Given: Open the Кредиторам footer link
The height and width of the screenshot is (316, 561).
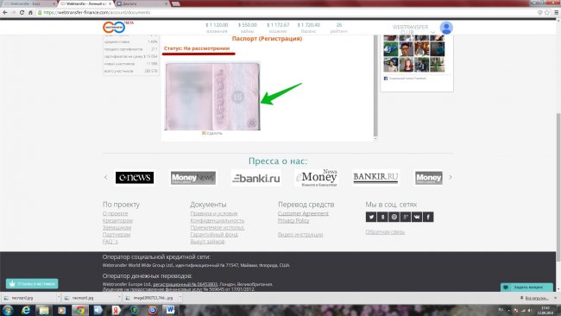Looking at the screenshot, I should tap(117, 220).
